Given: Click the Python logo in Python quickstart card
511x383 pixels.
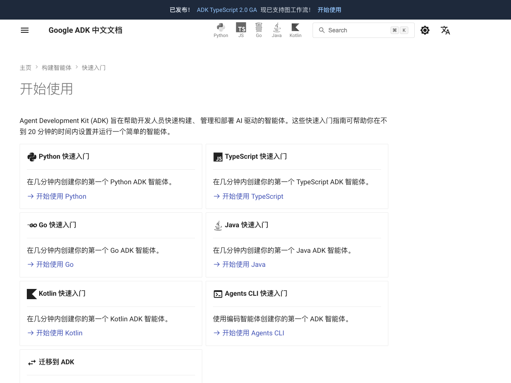Looking at the screenshot, I should (x=32, y=157).
